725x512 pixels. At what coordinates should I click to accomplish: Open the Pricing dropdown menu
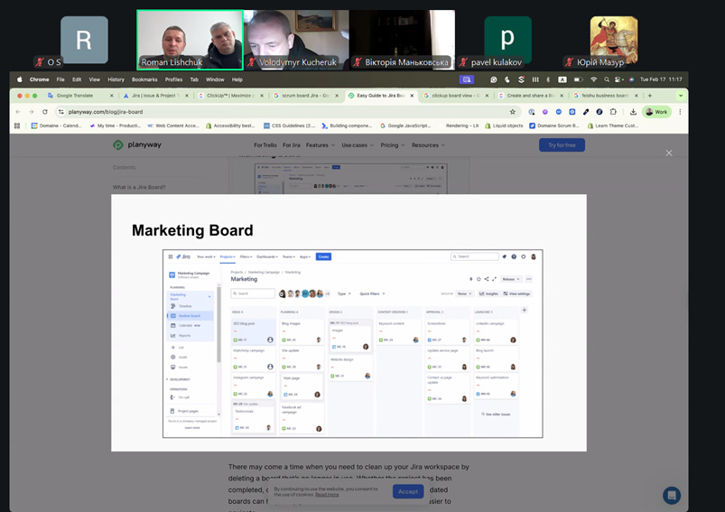[x=391, y=144]
